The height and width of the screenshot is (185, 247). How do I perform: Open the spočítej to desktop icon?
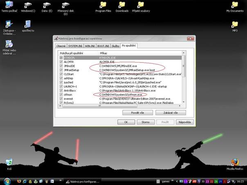click(28, 25)
